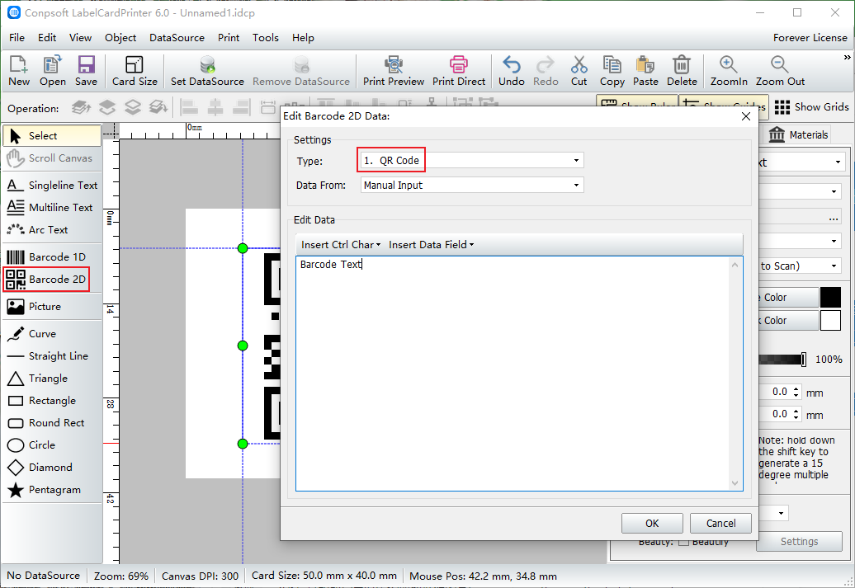Open the Data From dropdown
The height and width of the screenshot is (588, 855).
click(472, 186)
